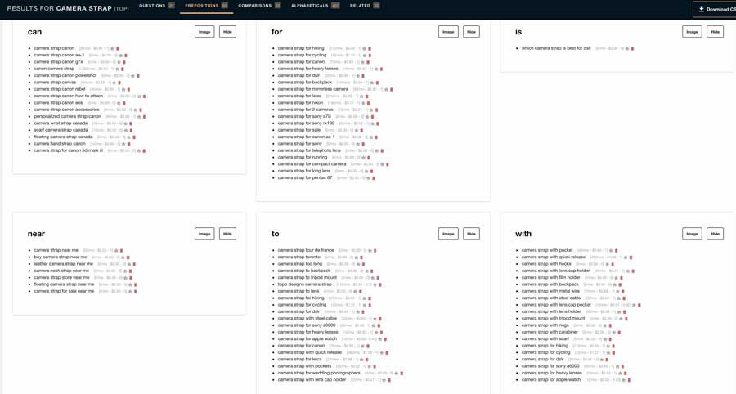
Task: Toggle favorite star on 'camera wrist strap canada'
Action: point(125,123)
